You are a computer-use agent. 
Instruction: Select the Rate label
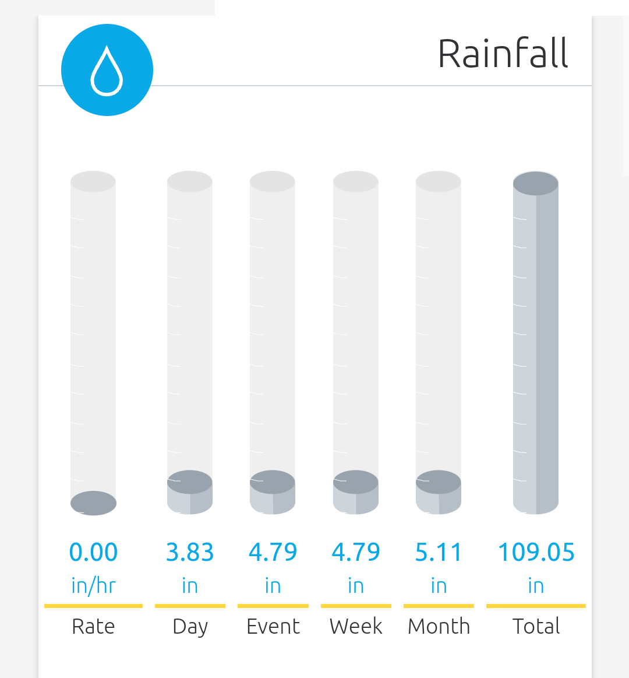point(93,626)
